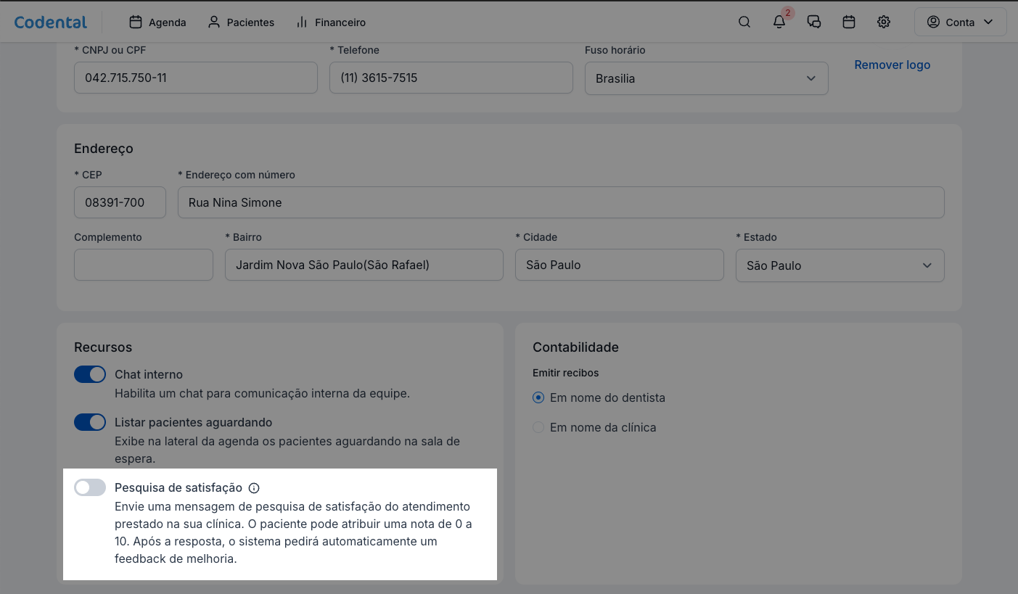1018x594 pixels.
Task: Open the internal chat messages icon
Action: click(x=813, y=22)
